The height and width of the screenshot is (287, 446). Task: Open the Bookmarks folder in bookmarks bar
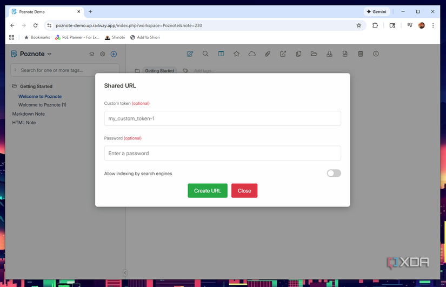[37, 37]
